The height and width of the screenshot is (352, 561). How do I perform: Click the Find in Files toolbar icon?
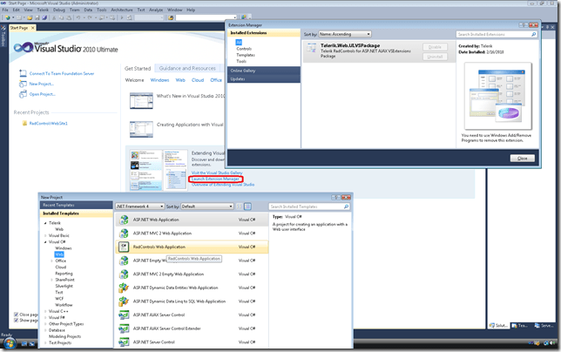point(171,17)
